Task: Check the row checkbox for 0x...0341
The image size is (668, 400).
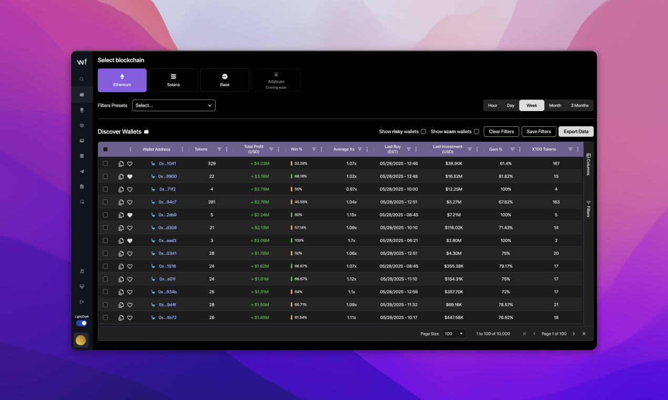Action: coord(105,253)
